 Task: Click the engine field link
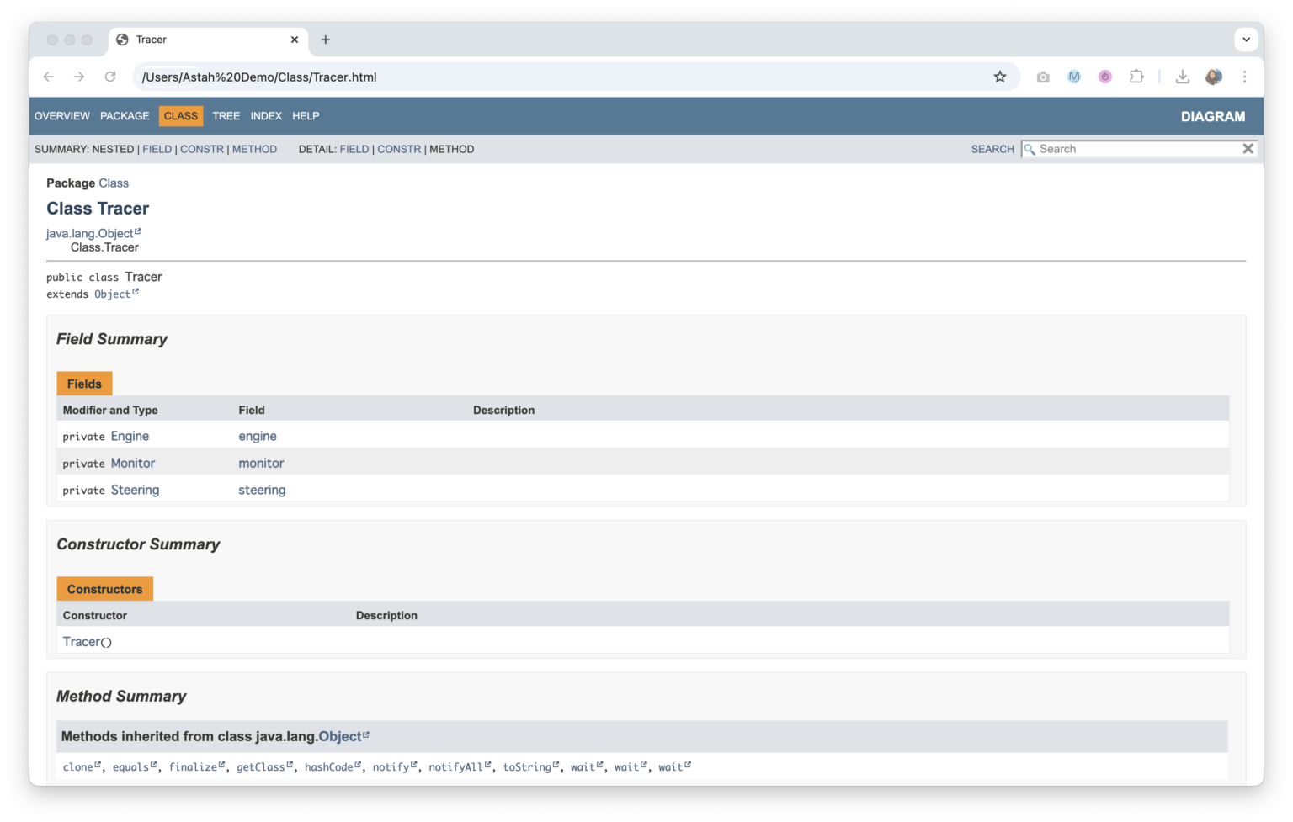[x=258, y=436]
